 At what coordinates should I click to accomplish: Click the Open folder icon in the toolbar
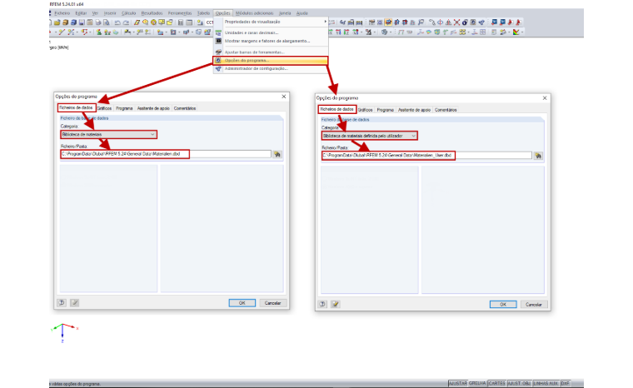point(57,22)
